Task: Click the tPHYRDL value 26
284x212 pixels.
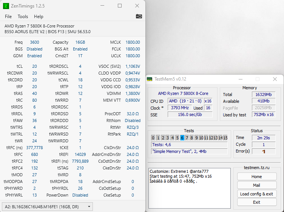Action: coord(80,188)
